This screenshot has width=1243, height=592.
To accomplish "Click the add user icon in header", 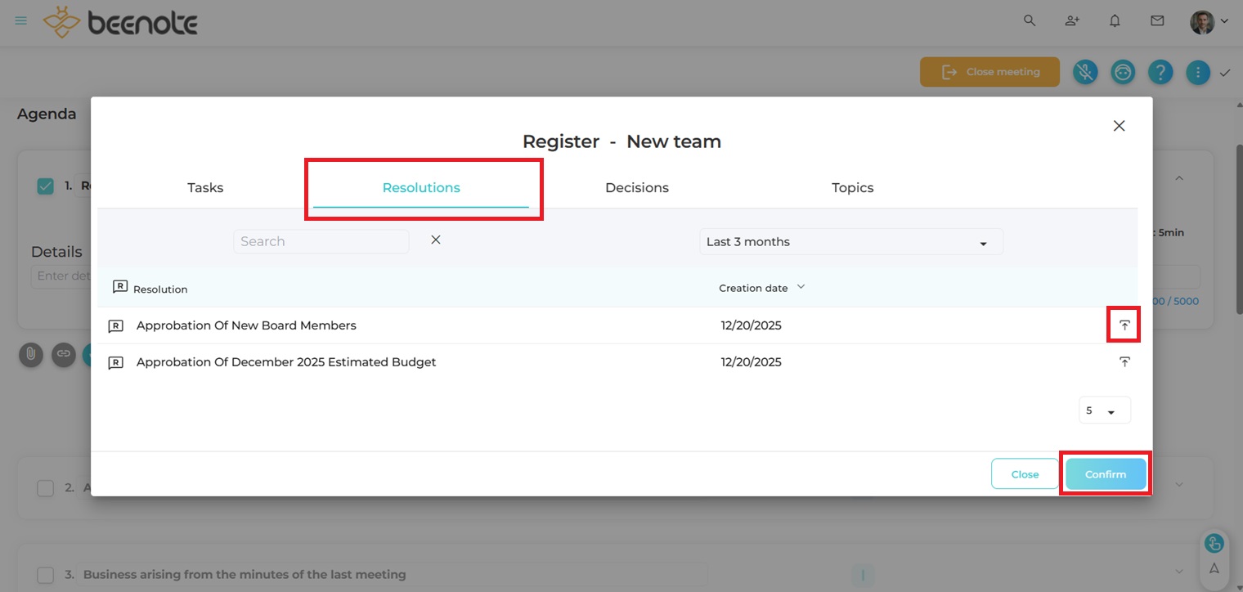I will tap(1072, 21).
